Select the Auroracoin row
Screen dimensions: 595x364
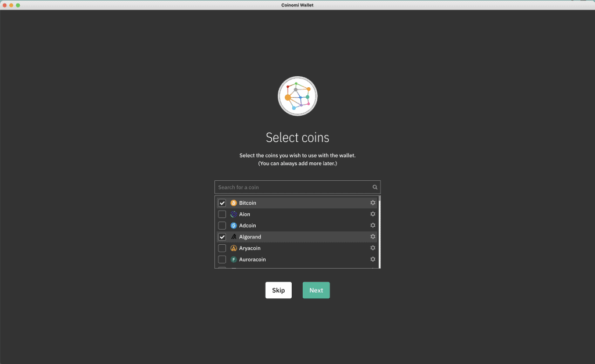coord(291,259)
